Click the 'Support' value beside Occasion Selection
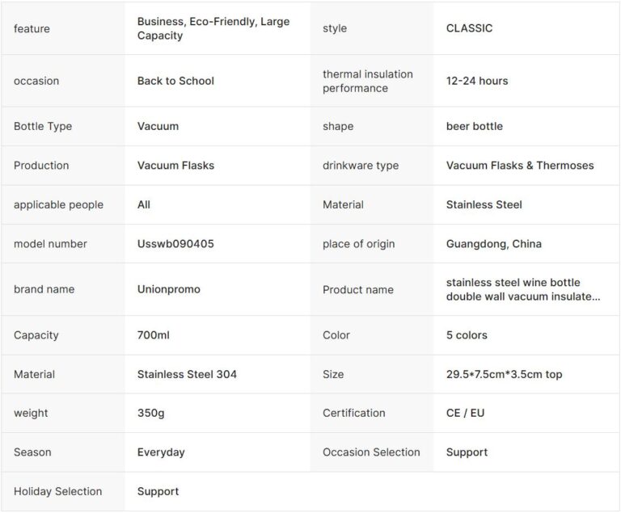The height and width of the screenshot is (513, 621). (x=467, y=452)
